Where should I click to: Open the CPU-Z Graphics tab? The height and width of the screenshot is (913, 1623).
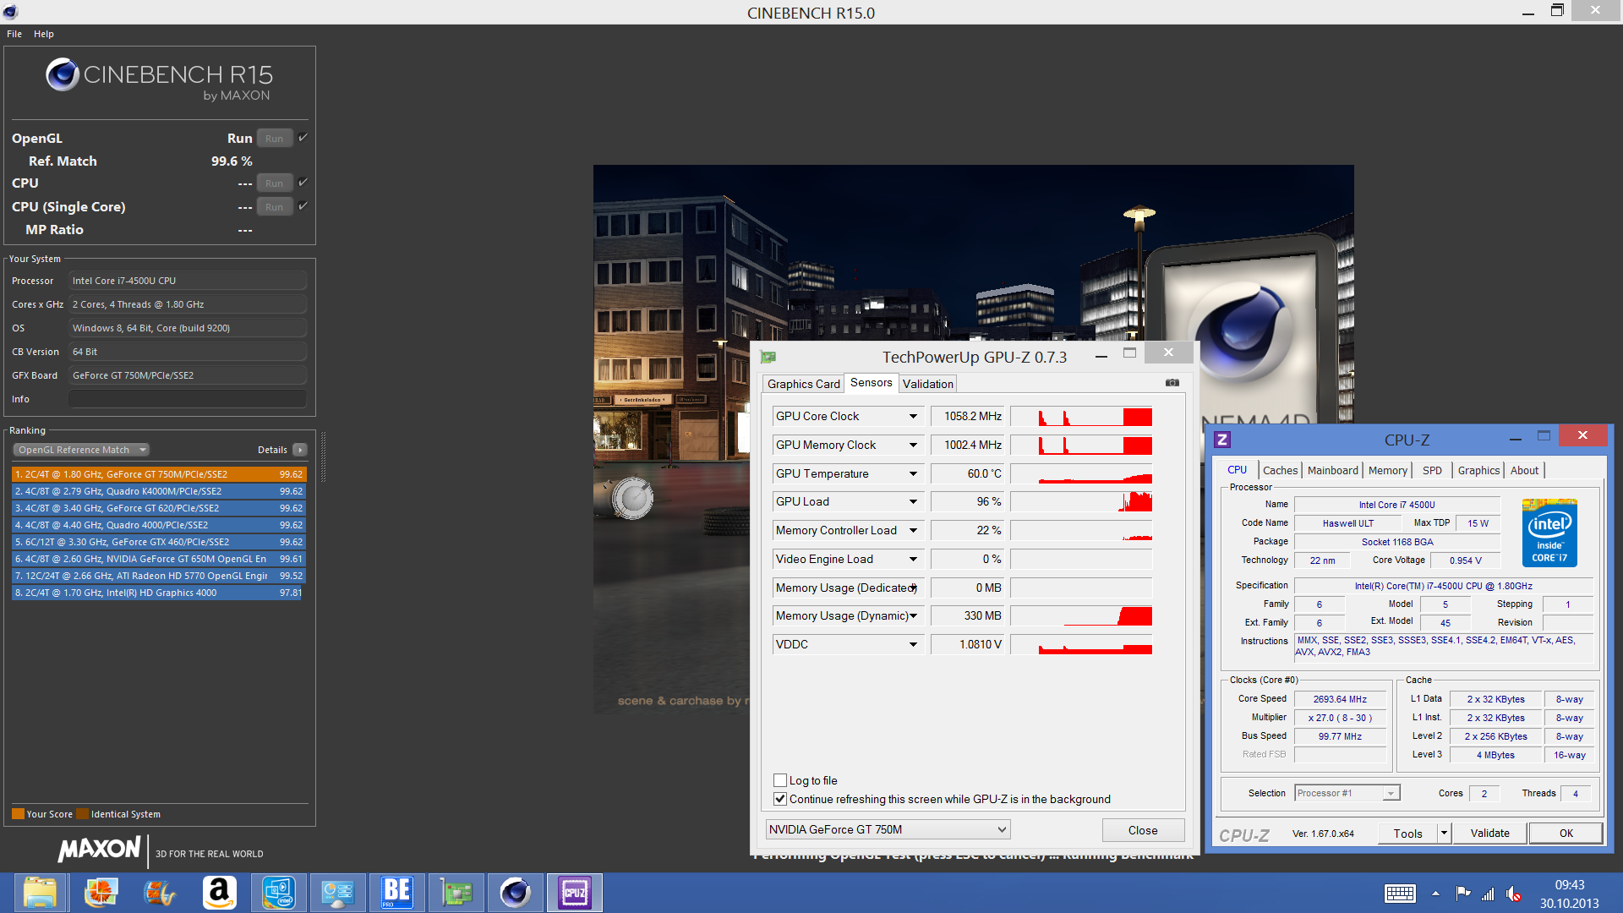click(x=1478, y=470)
